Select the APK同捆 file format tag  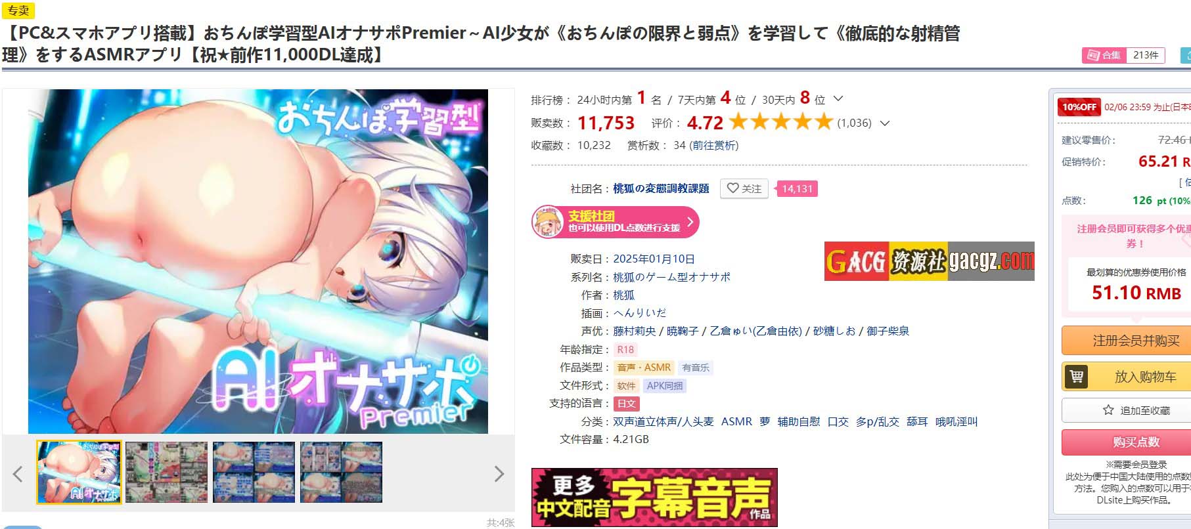(x=664, y=386)
